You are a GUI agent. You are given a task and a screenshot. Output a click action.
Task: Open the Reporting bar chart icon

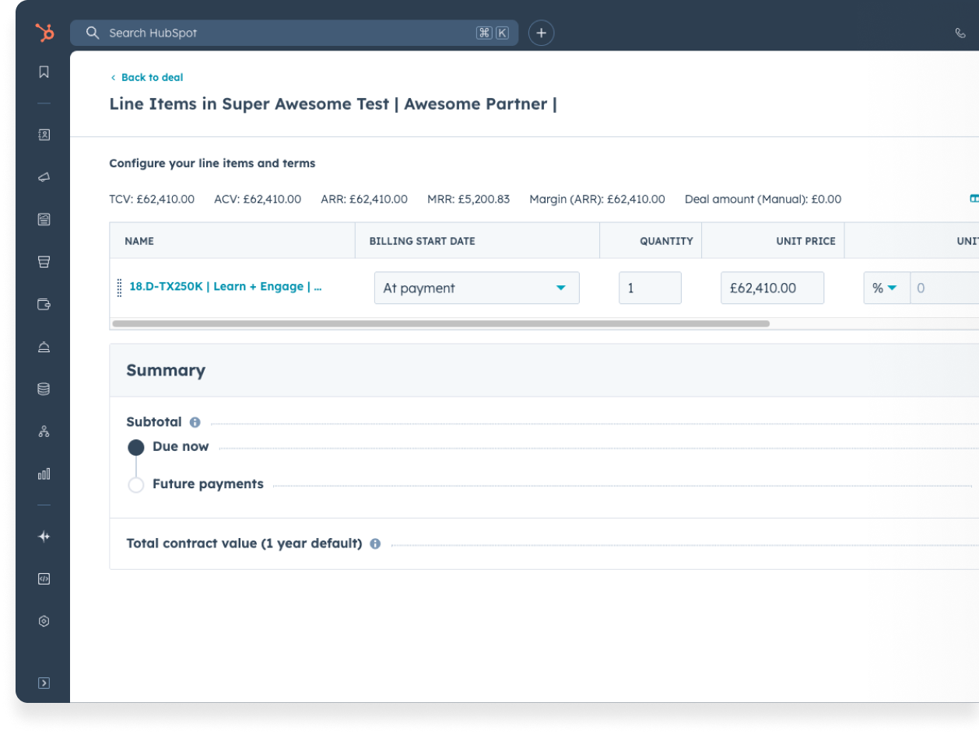pos(44,474)
